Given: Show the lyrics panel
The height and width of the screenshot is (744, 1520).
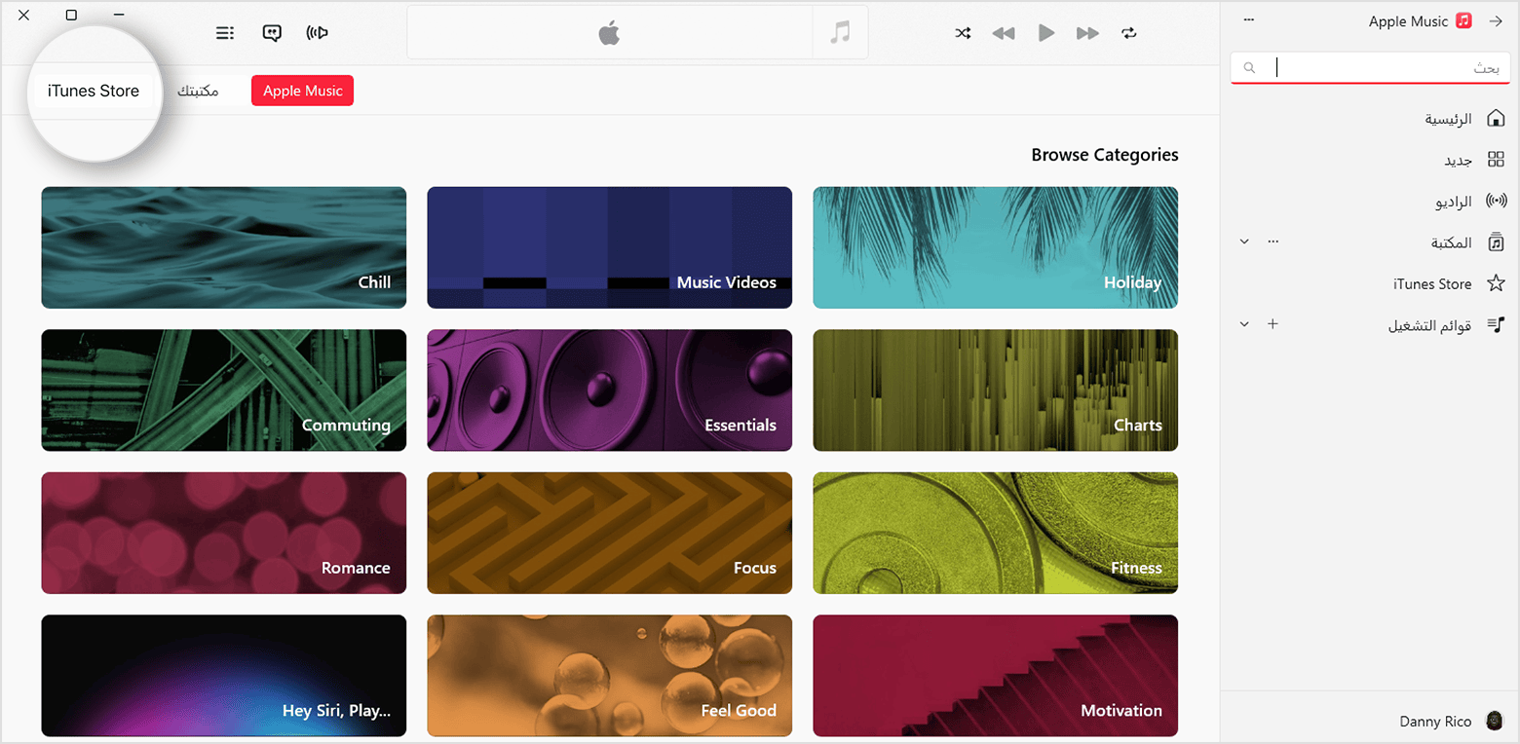Looking at the screenshot, I should tap(272, 32).
